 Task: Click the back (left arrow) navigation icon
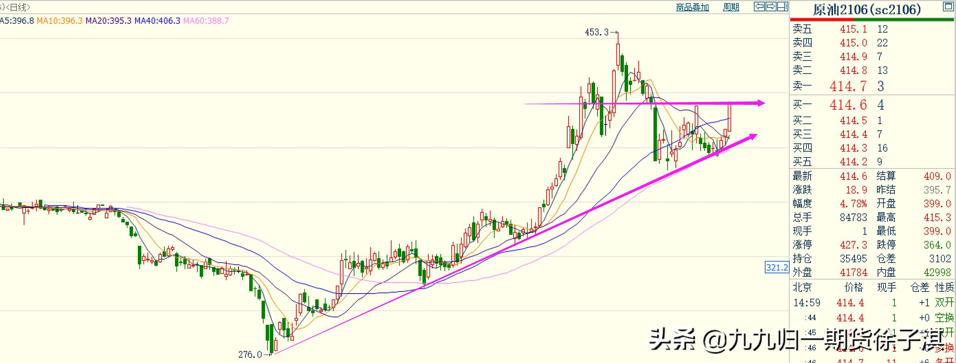[759, 7]
